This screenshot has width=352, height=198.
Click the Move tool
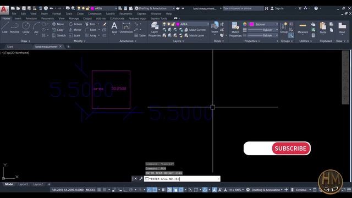(58, 24)
